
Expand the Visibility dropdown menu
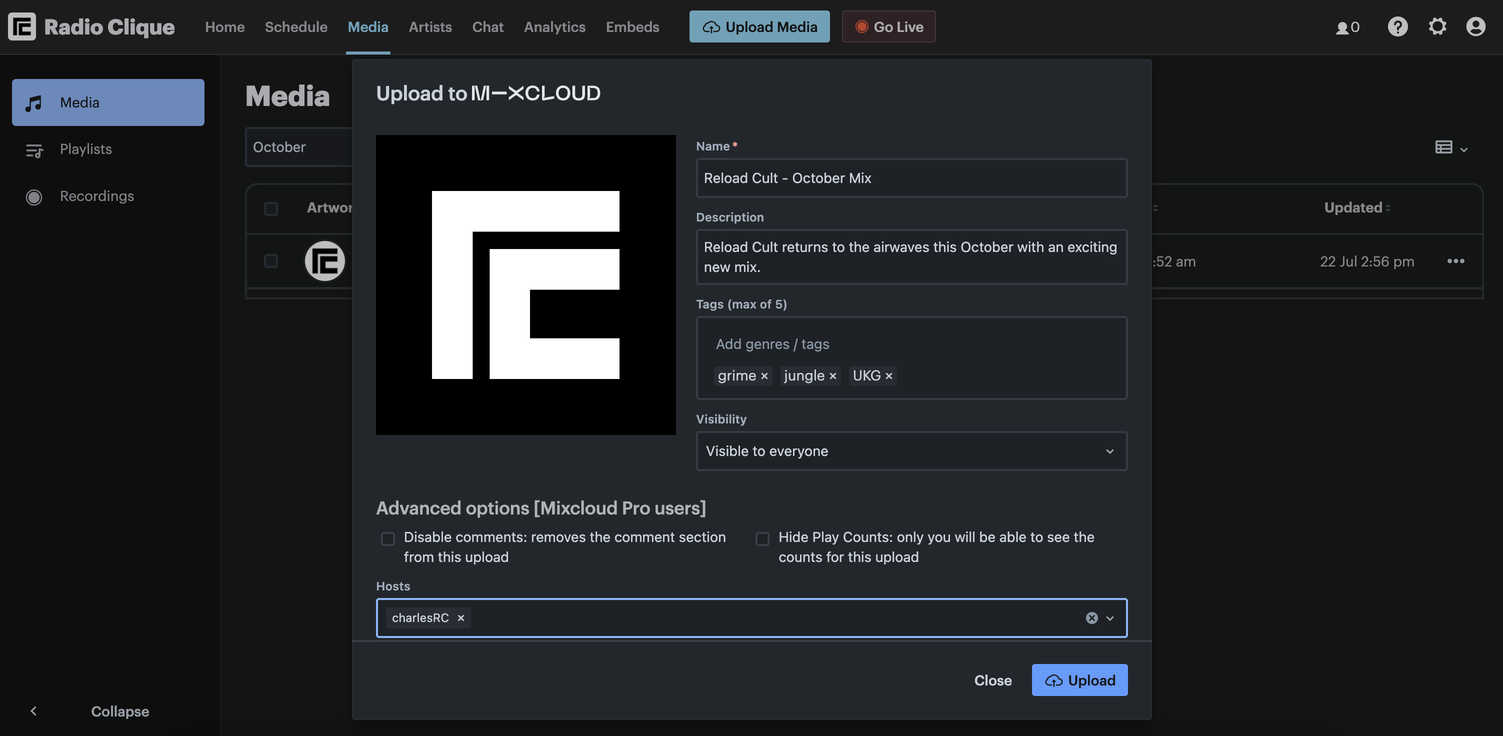click(911, 450)
